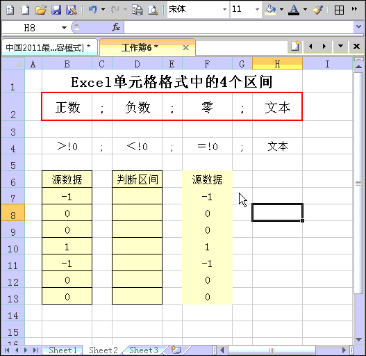Open the Redo history dropdown arrow
Screen dimensions: 366x356
(125, 10)
